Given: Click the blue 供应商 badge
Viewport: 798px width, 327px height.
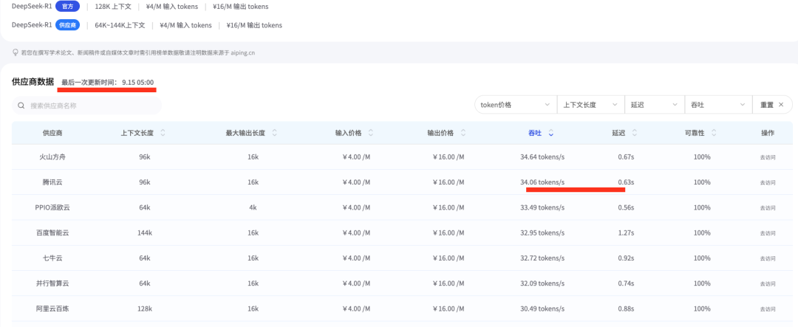Looking at the screenshot, I should [x=68, y=25].
